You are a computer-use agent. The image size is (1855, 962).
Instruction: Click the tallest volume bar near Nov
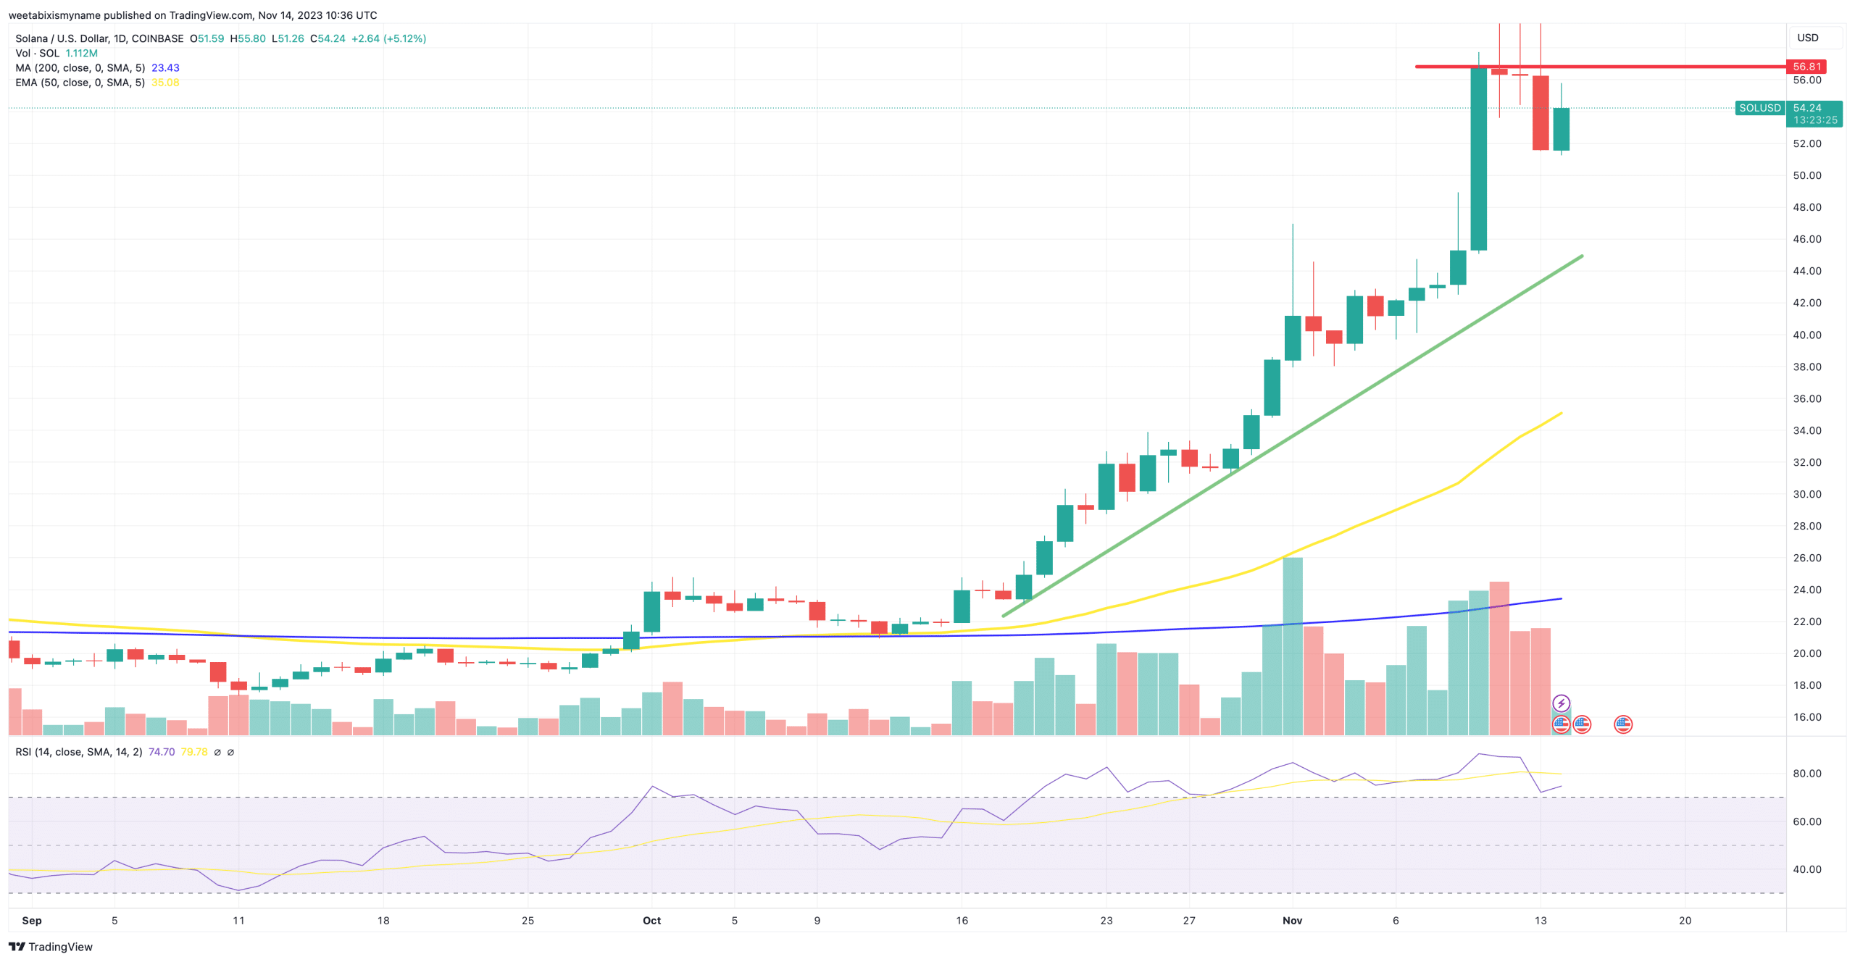[x=1292, y=646]
